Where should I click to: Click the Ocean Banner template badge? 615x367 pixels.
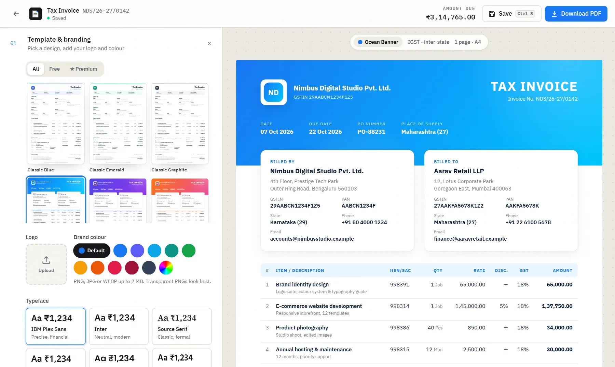point(378,42)
